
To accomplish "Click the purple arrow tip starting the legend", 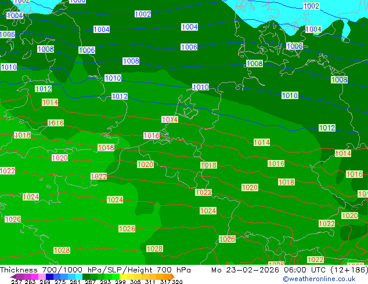I will point(13,276).
